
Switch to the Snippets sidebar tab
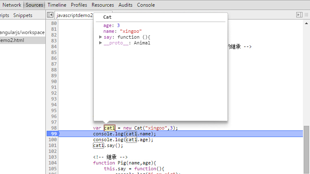(23, 15)
